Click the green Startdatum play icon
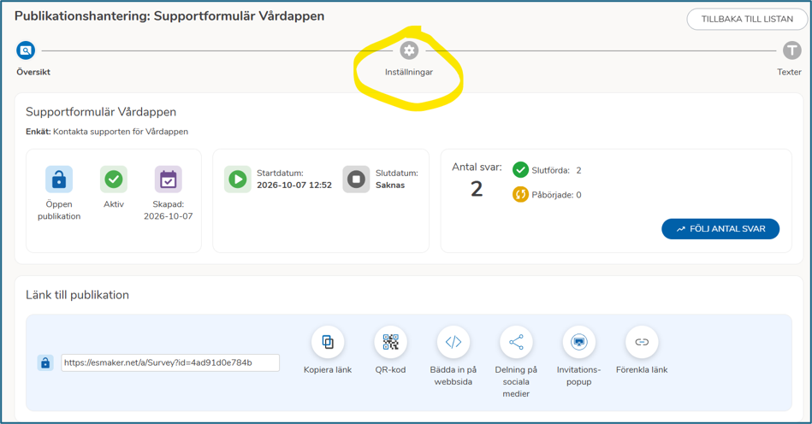The width and height of the screenshot is (812, 424). pos(238,180)
